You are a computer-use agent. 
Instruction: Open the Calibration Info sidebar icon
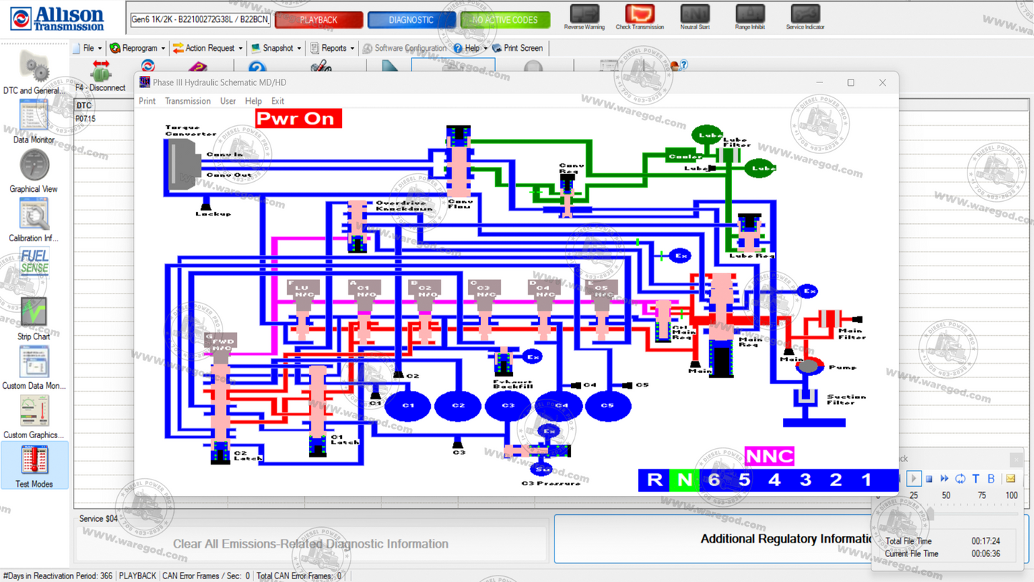[34, 215]
